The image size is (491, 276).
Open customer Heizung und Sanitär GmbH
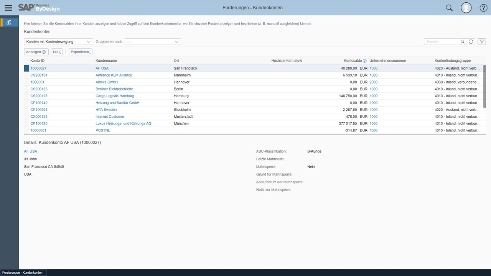tap(117, 103)
